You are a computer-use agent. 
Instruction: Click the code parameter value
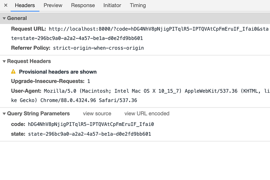point(91,124)
